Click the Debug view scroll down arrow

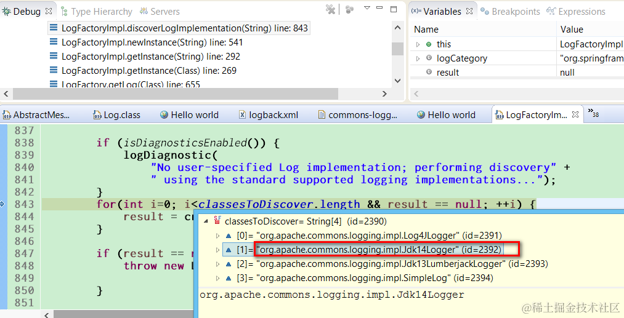point(397,81)
